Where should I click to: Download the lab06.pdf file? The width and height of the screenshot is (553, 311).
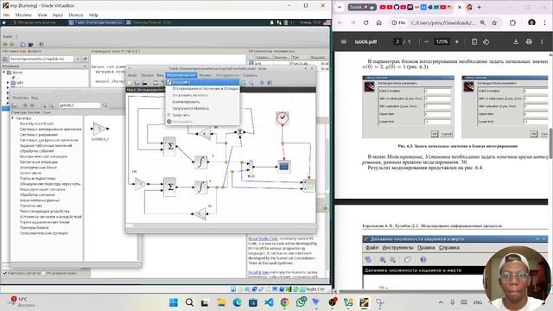(516, 41)
